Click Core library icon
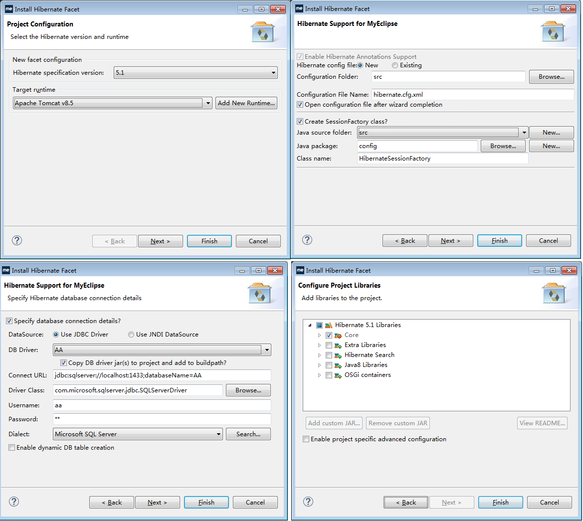 pos(338,335)
